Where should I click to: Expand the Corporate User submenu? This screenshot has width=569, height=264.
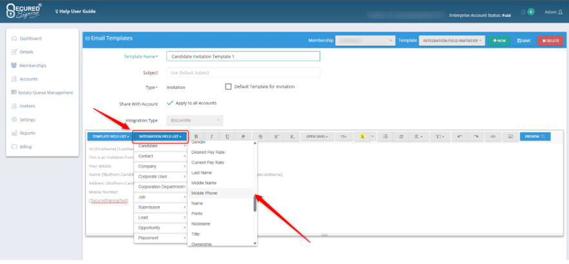(160, 176)
